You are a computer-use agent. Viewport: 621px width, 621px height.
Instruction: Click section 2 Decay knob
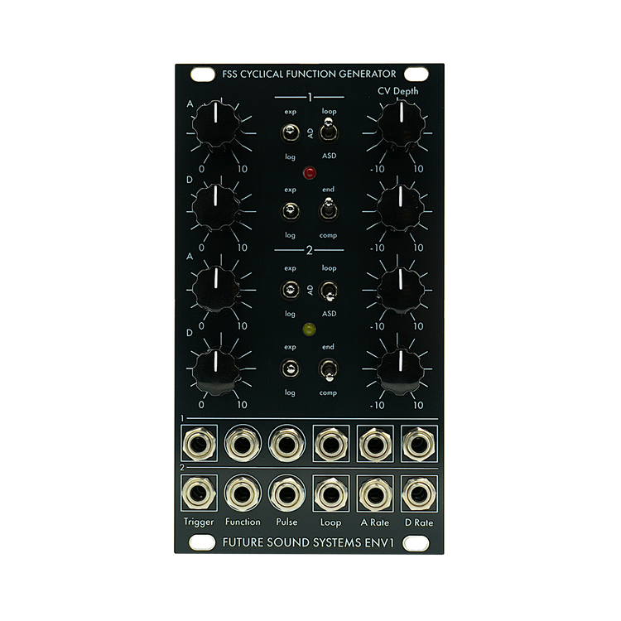(x=216, y=371)
